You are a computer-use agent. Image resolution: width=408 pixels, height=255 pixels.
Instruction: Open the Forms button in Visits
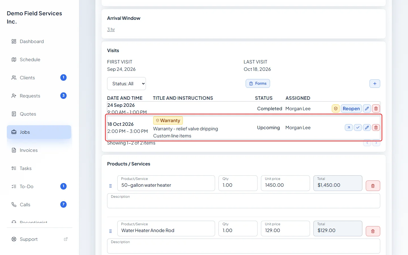[x=258, y=84]
